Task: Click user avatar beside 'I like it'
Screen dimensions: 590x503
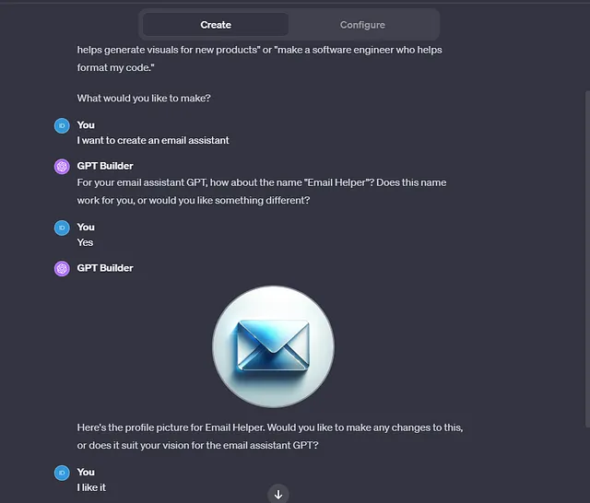Action: pos(62,473)
